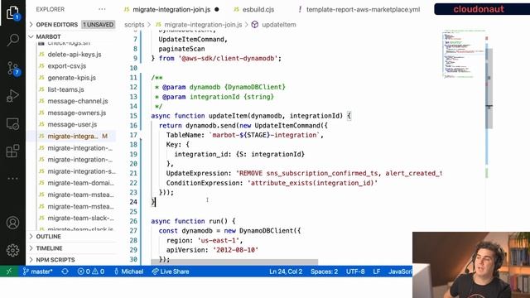Click the remote window indicator in status bar
Image resolution: width=530 pixels, height=298 pixels.
coord(9,272)
